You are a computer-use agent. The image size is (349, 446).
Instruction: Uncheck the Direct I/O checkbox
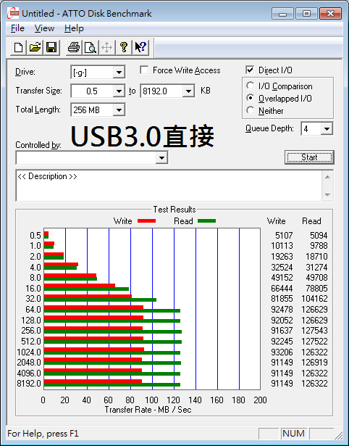pyautogui.click(x=250, y=70)
